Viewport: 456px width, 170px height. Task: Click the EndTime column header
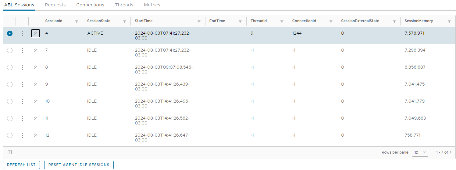[217, 21]
